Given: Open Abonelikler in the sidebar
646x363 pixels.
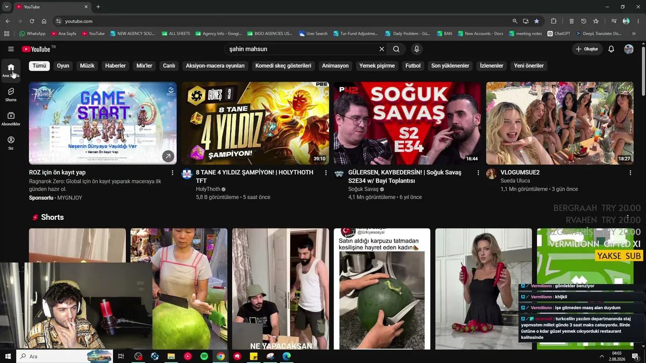Looking at the screenshot, I should click(x=11, y=118).
